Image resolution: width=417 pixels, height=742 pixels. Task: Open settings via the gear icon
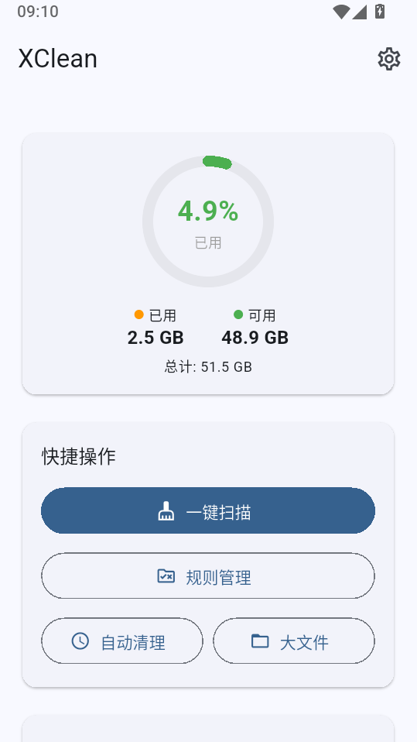click(x=388, y=59)
